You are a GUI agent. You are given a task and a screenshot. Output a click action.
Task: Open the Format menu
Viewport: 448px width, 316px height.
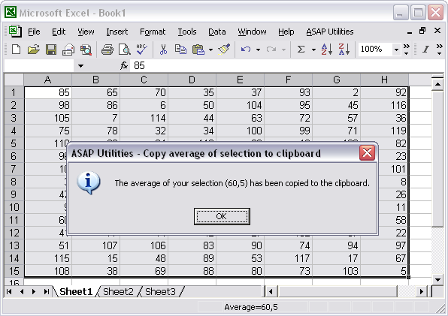coord(153,32)
